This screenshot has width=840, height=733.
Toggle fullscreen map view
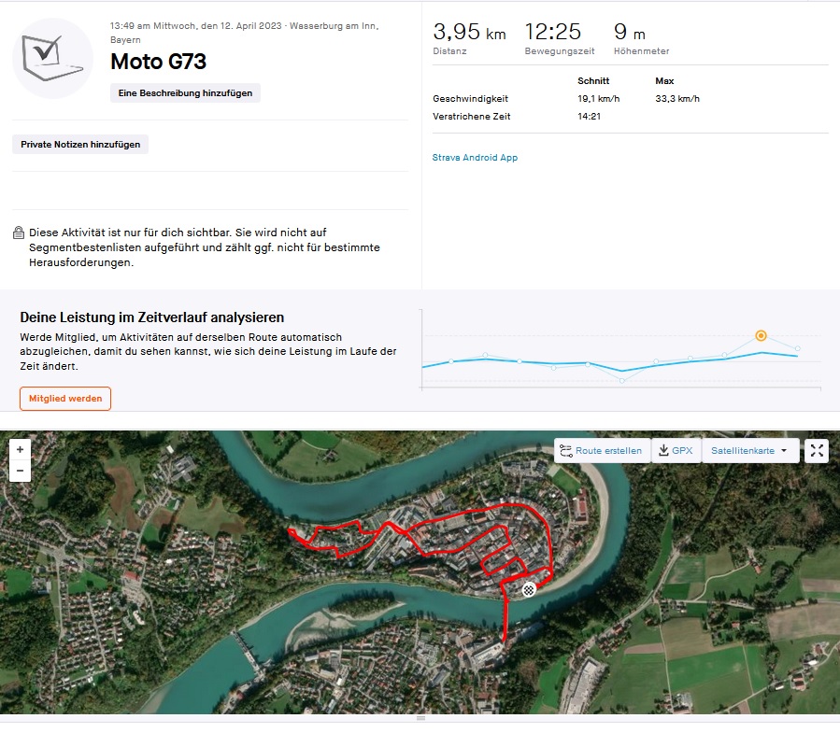(x=817, y=451)
